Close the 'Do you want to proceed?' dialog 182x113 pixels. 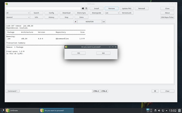point(116,47)
